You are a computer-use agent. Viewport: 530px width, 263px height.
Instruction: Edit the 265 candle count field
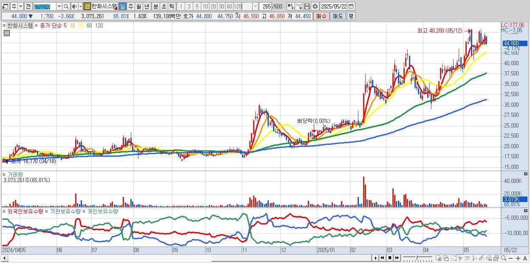coord(265,6)
